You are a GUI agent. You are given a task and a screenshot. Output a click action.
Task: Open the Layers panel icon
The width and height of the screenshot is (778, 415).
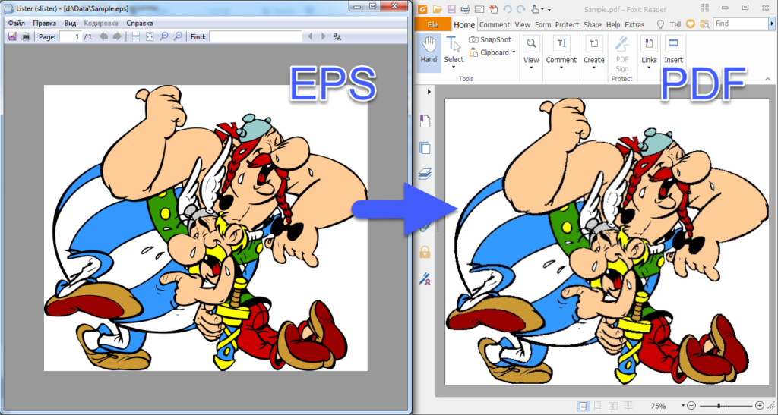tap(425, 174)
